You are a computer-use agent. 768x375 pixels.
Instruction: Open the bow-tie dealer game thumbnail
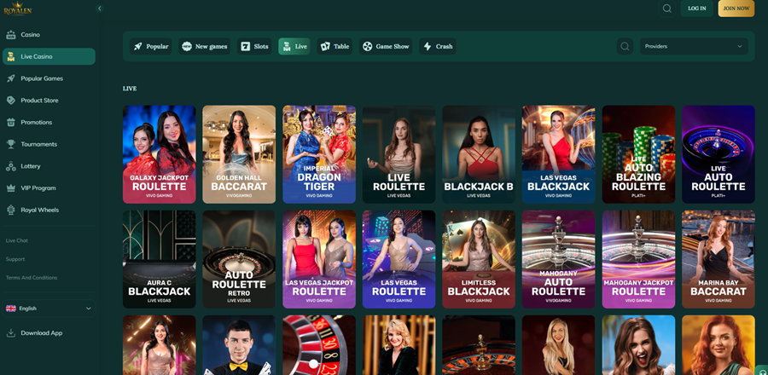pos(239,345)
